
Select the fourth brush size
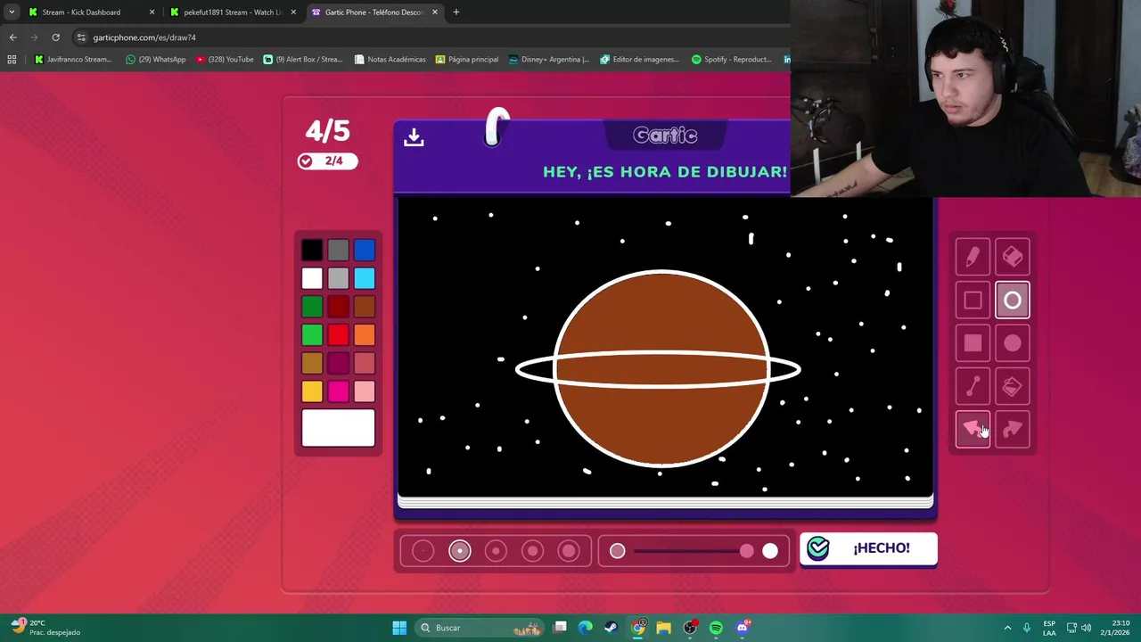coord(533,551)
